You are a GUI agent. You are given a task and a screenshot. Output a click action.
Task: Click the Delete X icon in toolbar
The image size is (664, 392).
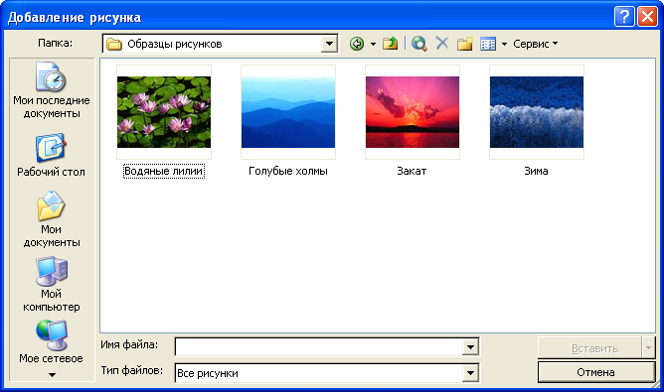click(x=442, y=43)
